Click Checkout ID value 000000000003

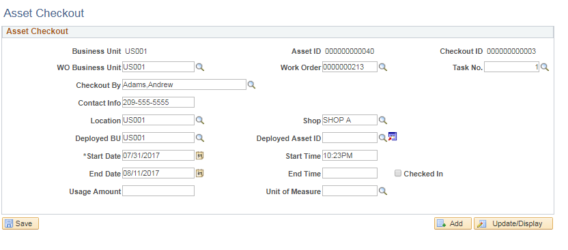click(x=511, y=51)
